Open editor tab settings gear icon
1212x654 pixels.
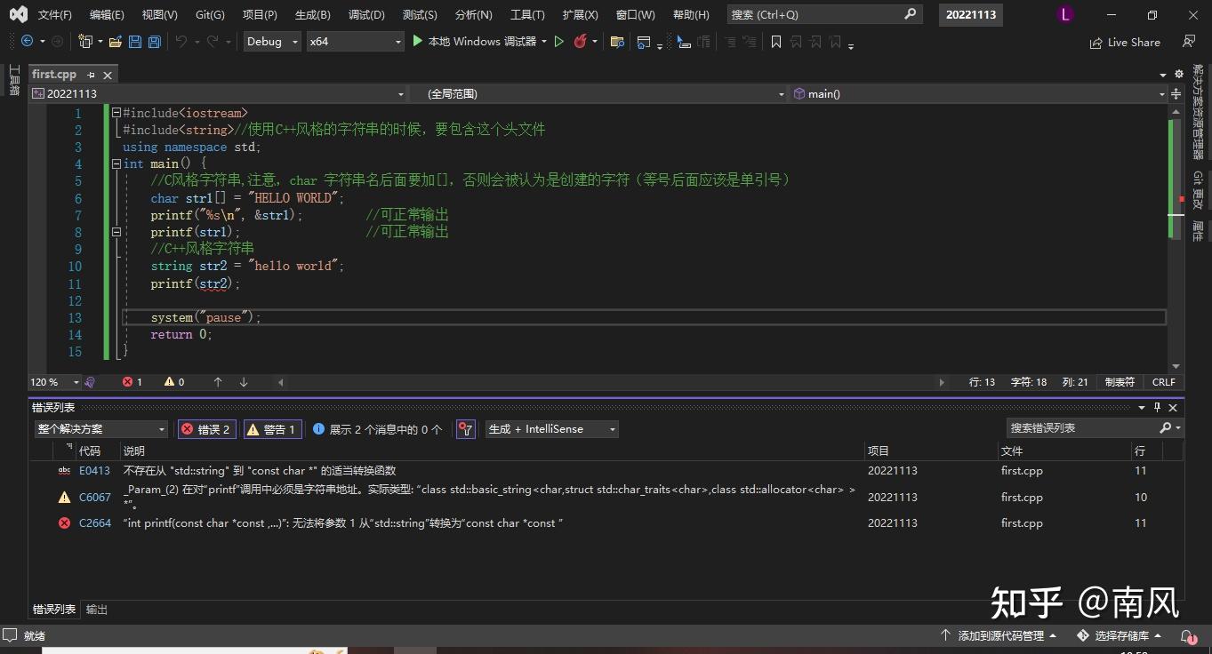click(1179, 74)
